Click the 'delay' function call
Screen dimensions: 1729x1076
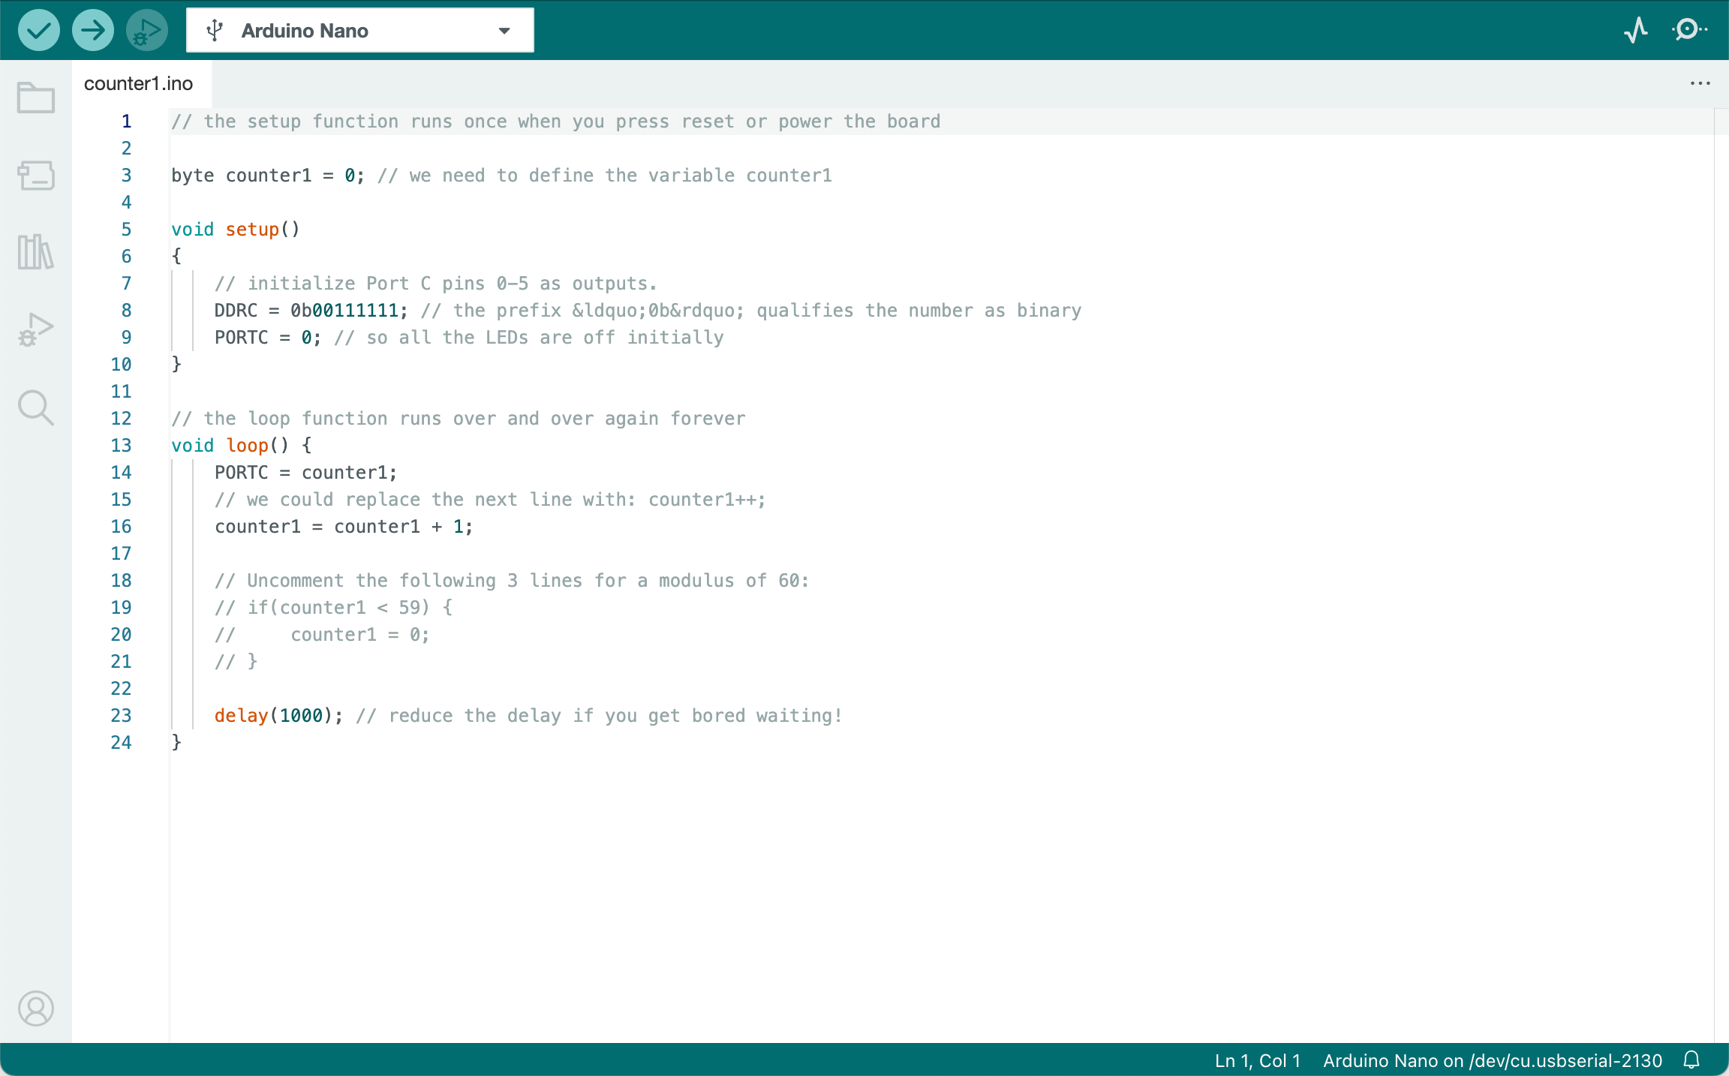coord(241,716)
